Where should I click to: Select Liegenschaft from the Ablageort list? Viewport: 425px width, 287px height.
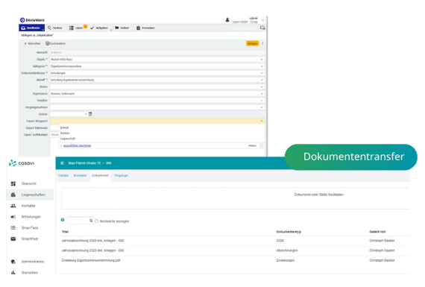(x=68, y=139)
